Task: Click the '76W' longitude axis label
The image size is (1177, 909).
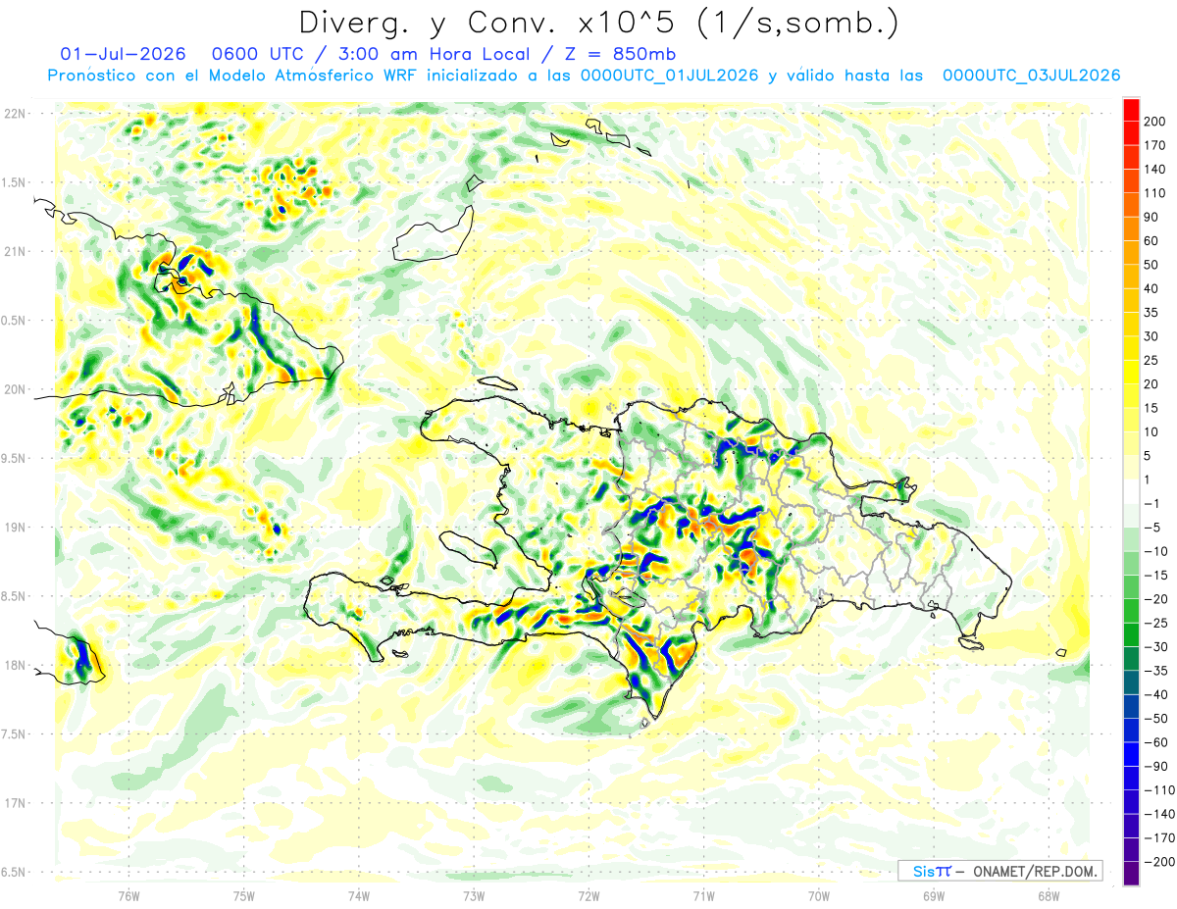Action: (x=128, y=895)
